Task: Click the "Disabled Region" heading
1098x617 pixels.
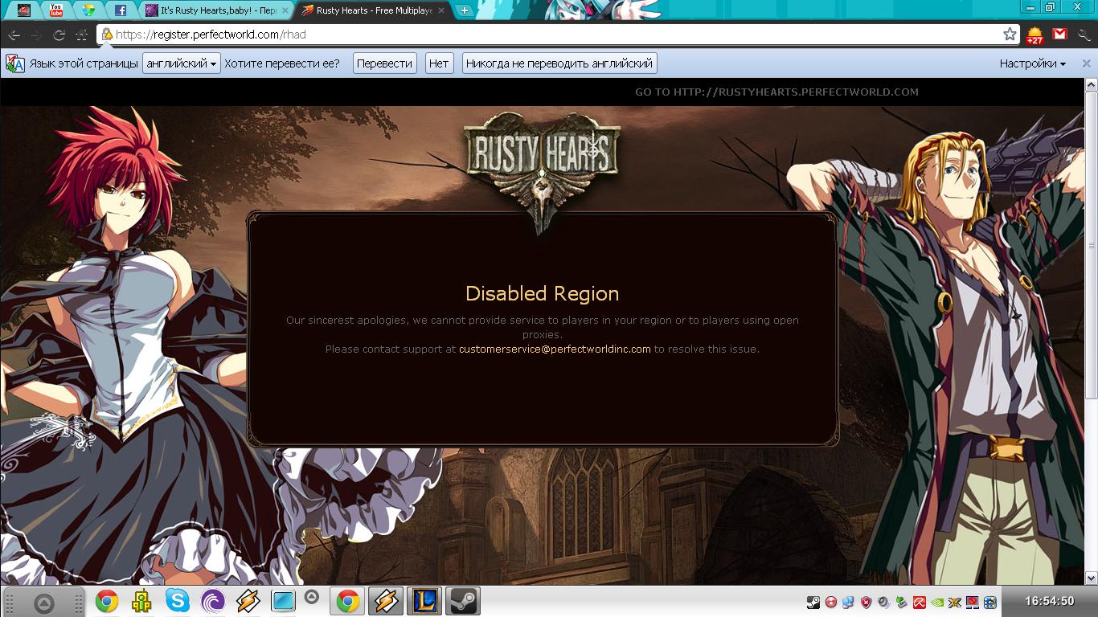Action: (x=543, y=293)
